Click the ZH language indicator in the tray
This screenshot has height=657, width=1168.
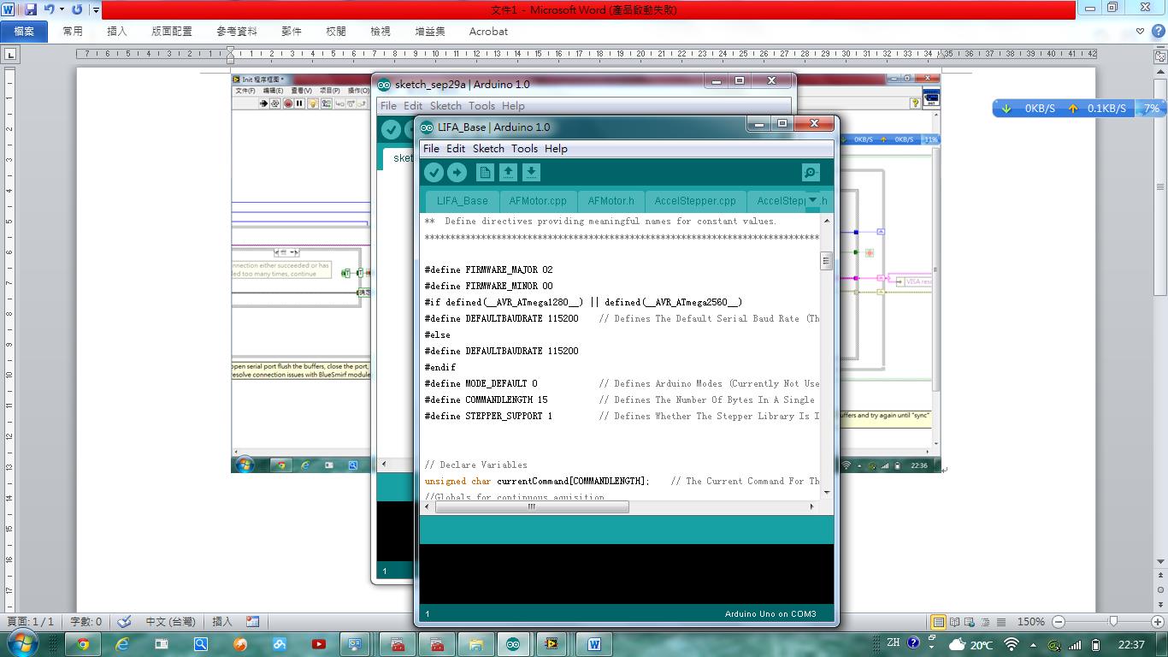click(x=893, y=642)
